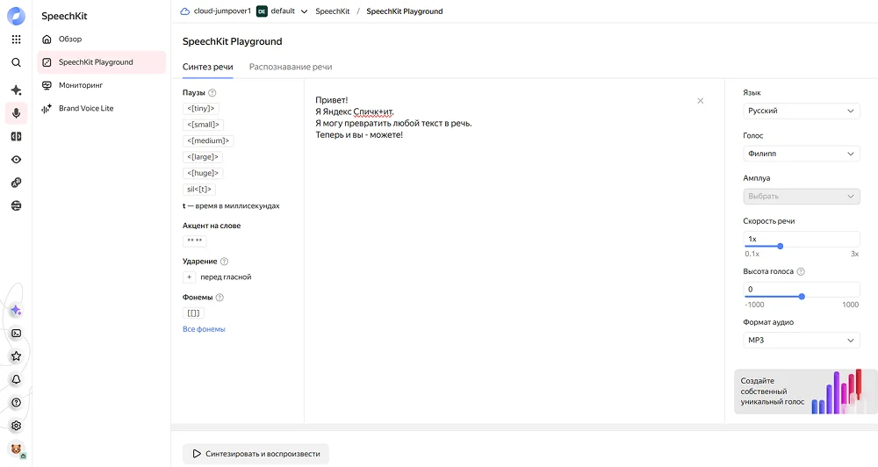Click the four-point sparkle icon in rail
Image resolution: width=878 pixels, height=467 pixels.
click(16, 90)
